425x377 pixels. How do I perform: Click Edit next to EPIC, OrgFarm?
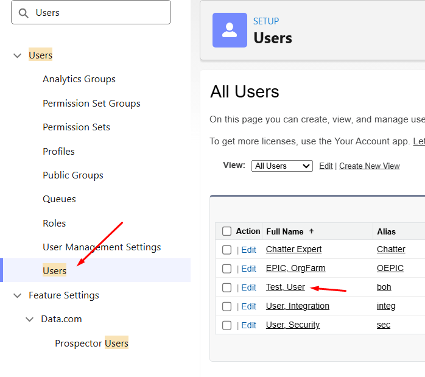(248, 269)
